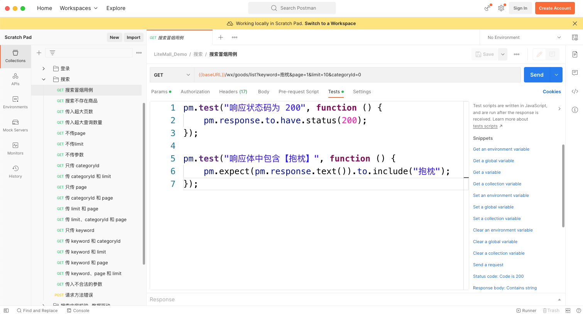Click the comment mode icon beside pencil
Image resolution: width=583 pixels, height=314 pixels.
(x=552, y=54)
